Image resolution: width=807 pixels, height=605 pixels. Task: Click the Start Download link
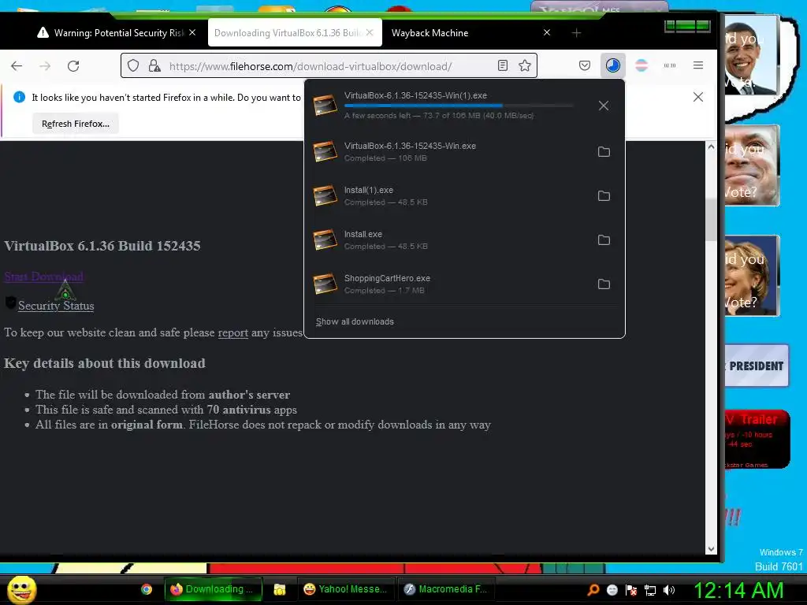[44, 277]
